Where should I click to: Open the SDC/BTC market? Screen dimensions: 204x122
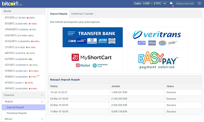[21, 65]
